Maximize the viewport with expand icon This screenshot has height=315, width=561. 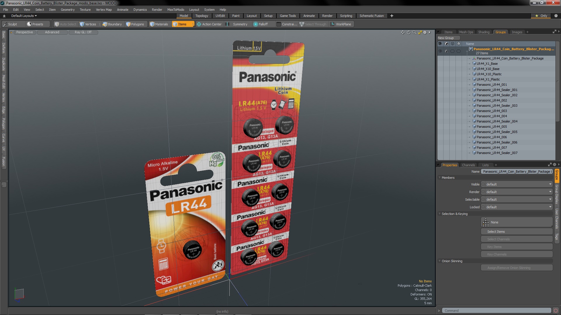pos(420,32)
